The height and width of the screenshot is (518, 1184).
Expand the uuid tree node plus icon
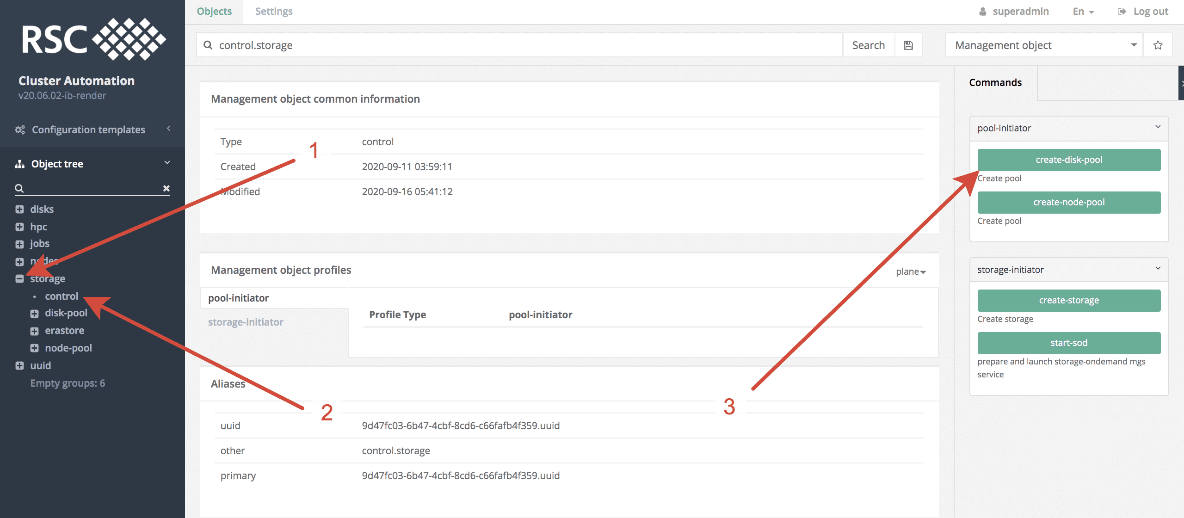click(19, 366)
